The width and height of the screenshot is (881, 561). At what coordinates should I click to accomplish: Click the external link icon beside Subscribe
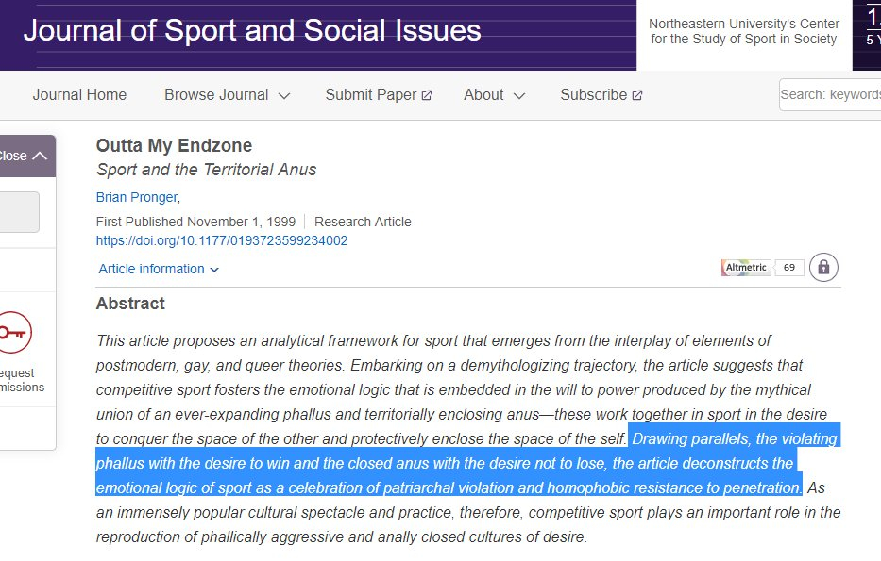pos(637,95)
